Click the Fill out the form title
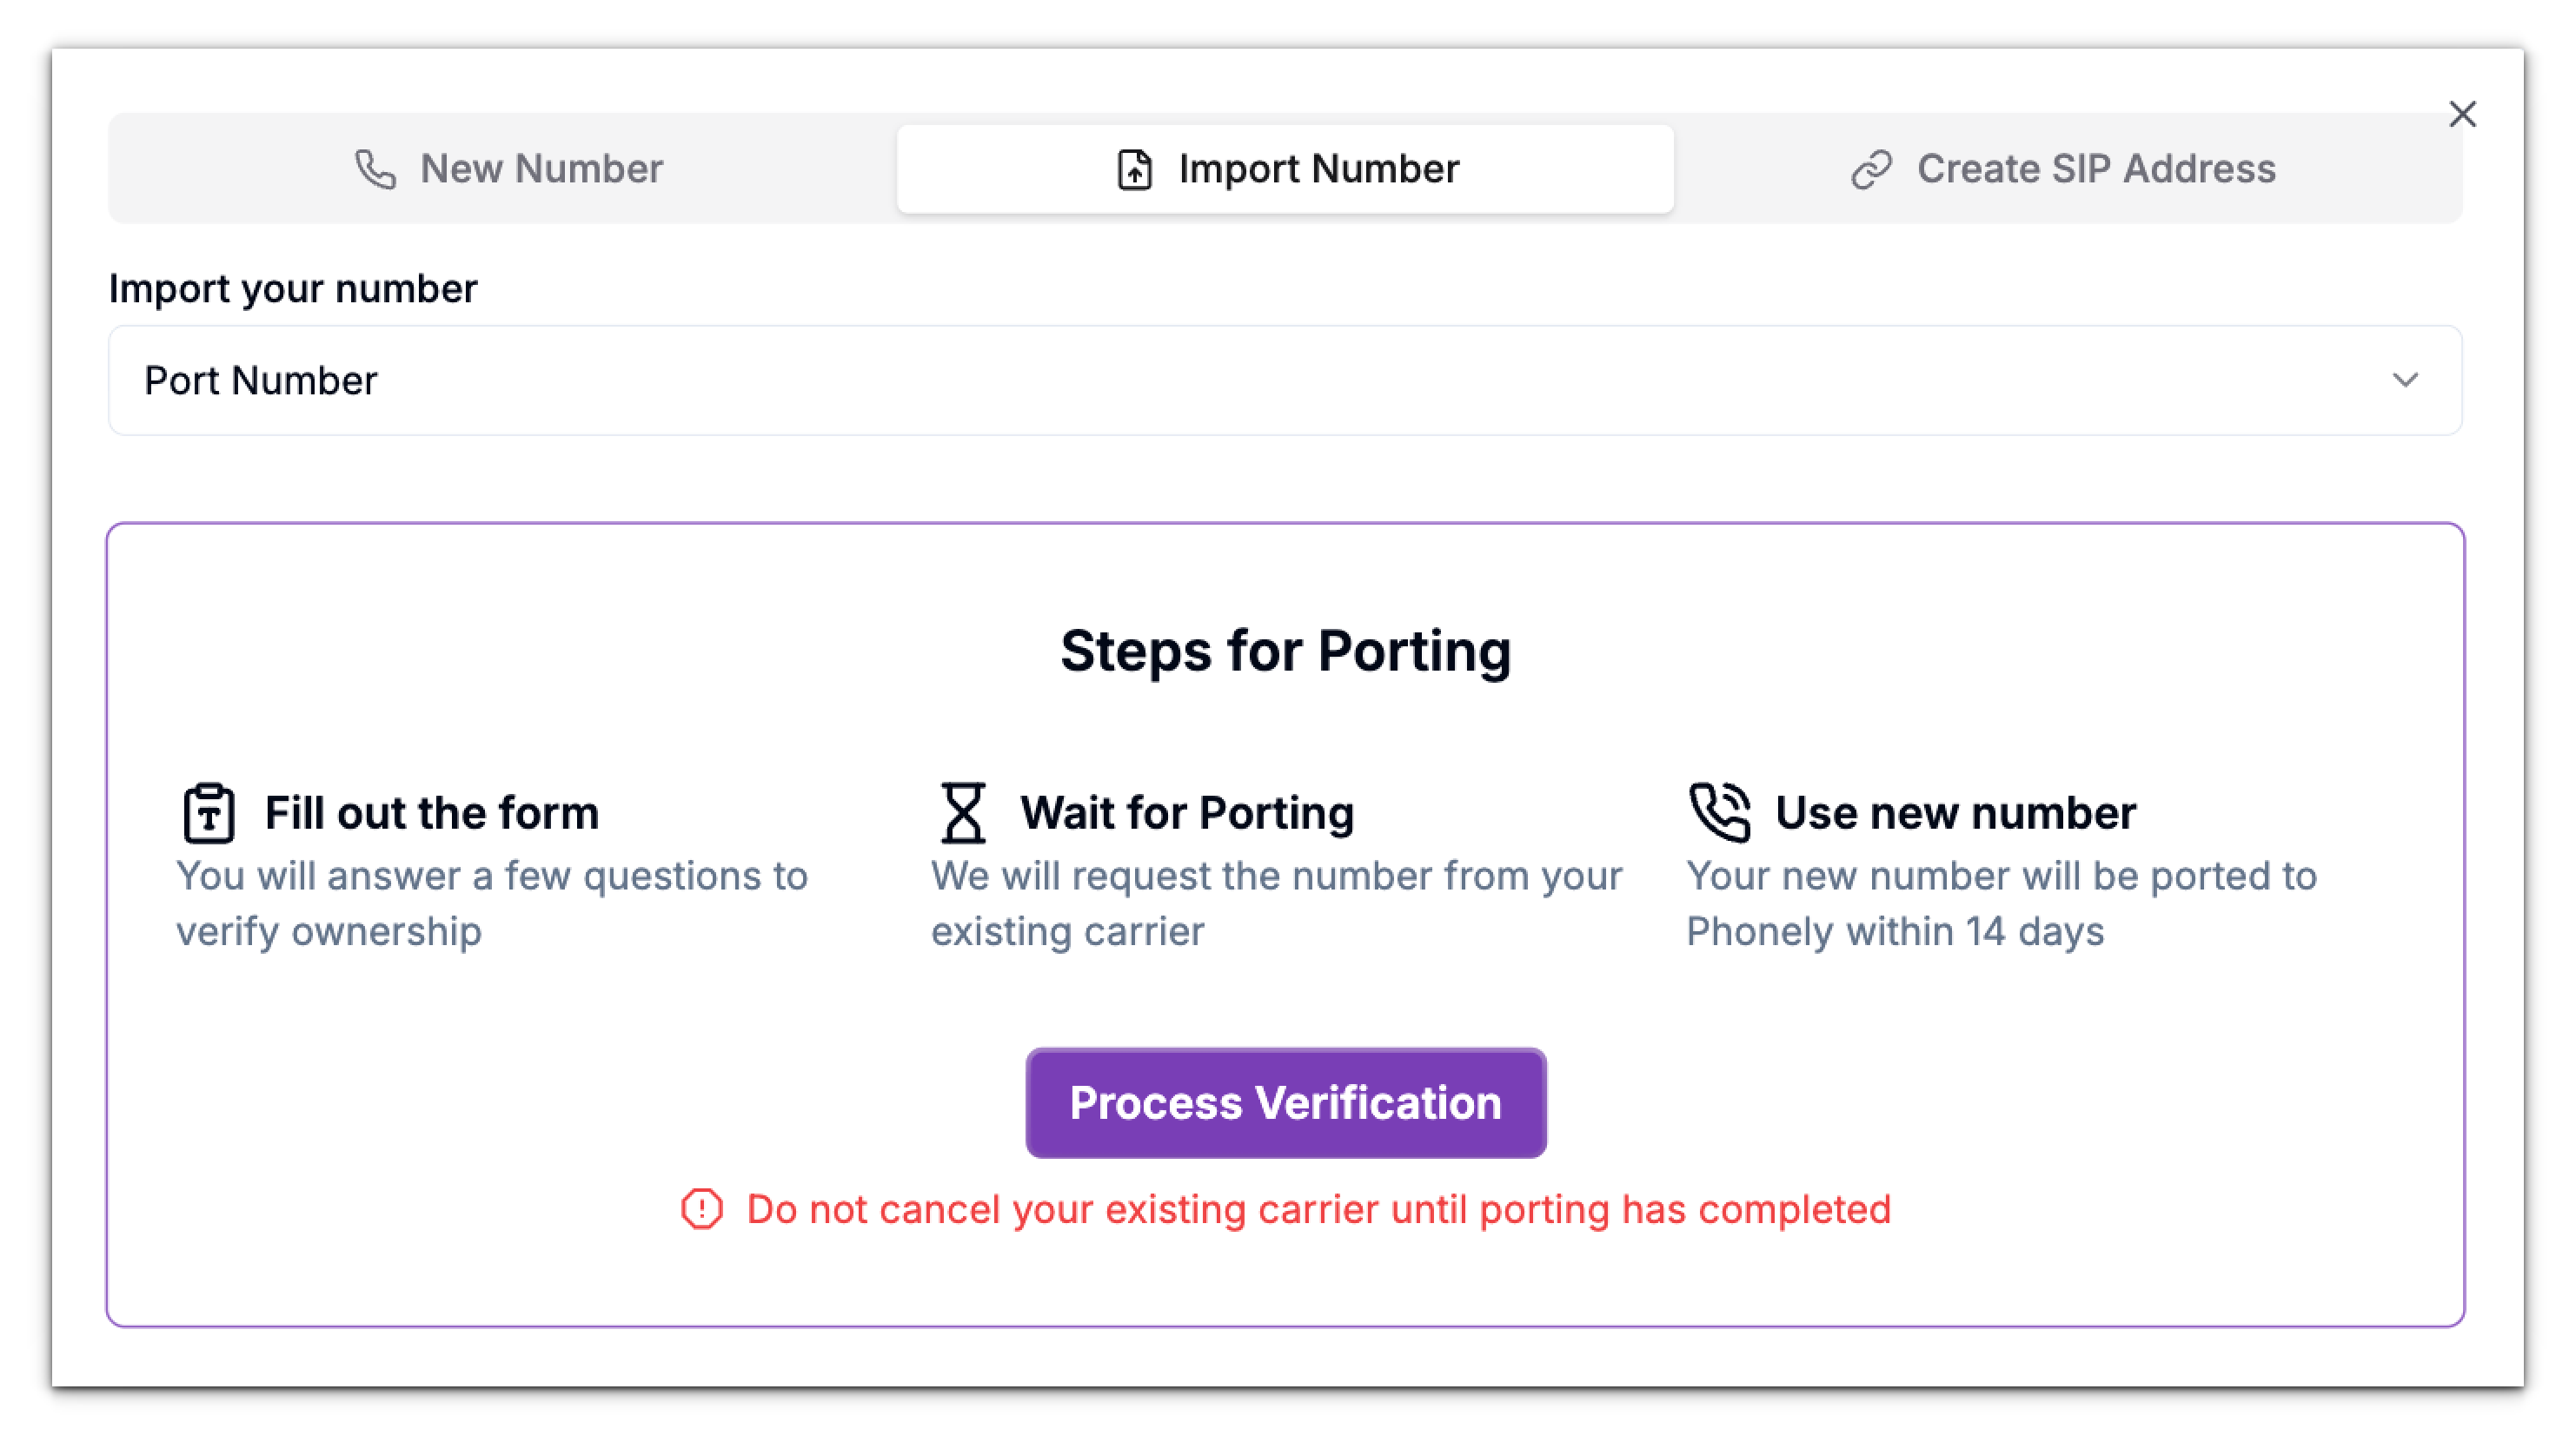Image resolution: width=2576 pixels, height=1442 pixels. point(431,813)
